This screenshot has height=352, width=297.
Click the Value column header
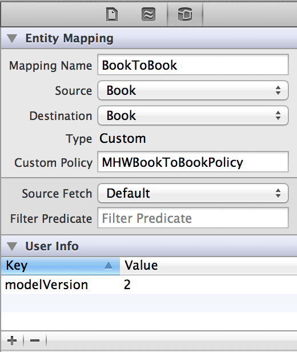[208, 266]
